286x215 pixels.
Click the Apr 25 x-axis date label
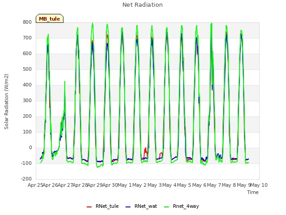coord(35,185)
